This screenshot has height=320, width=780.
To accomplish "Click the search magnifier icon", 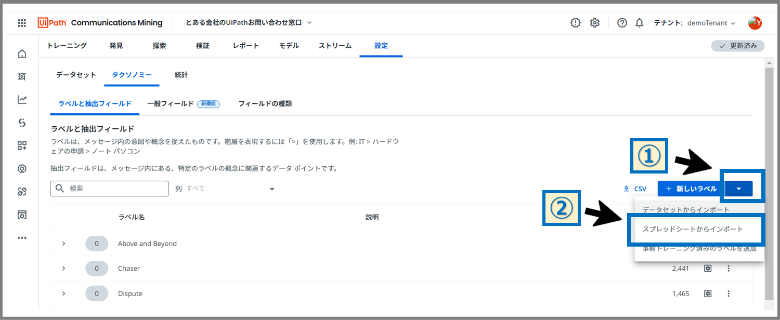I will [x=59, y=188].
